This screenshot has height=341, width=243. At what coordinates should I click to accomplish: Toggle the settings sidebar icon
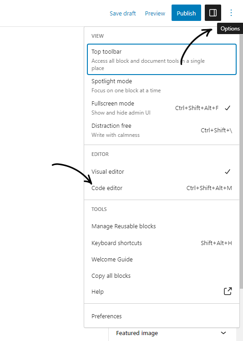click(213, 13)
